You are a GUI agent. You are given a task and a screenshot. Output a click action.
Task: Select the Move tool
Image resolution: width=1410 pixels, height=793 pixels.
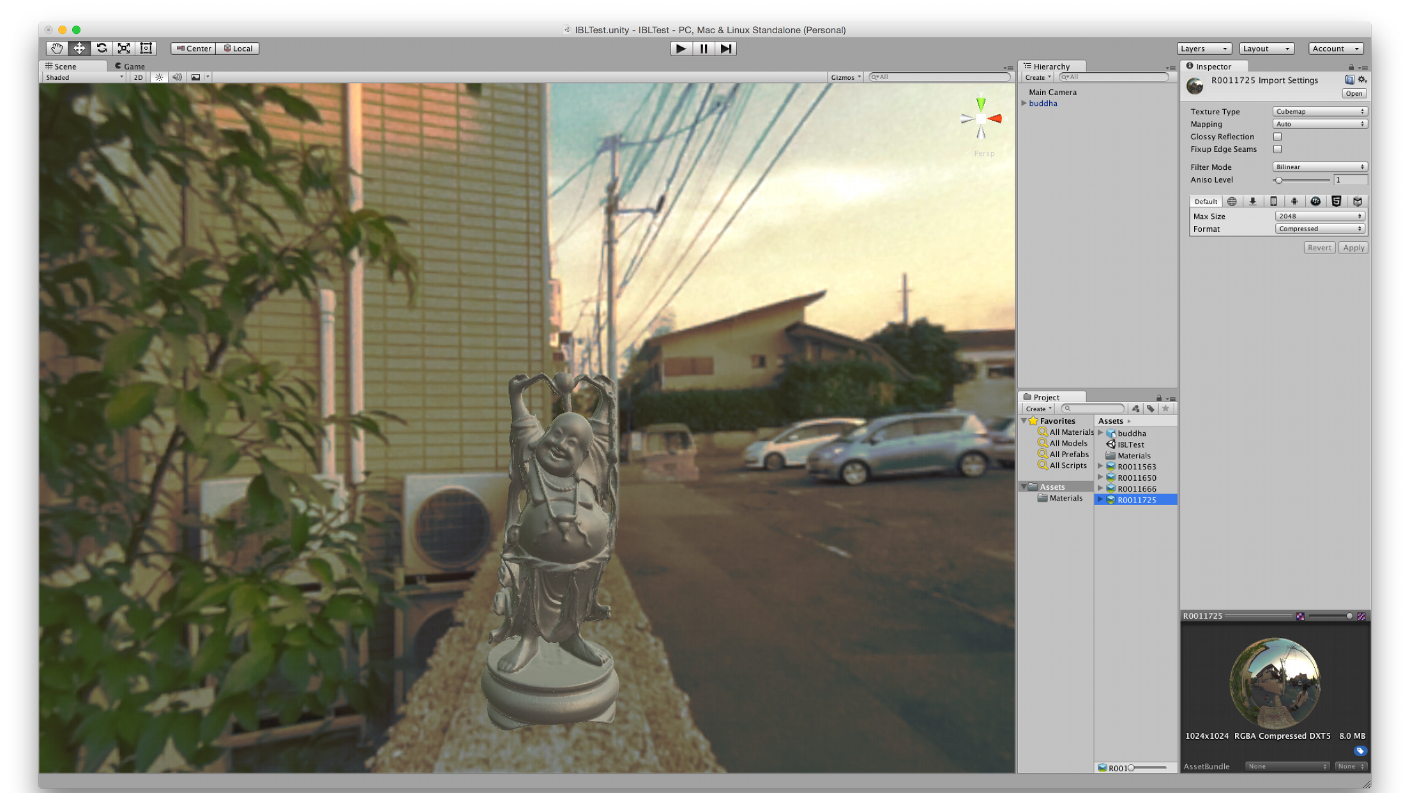[x=79, y=49]
